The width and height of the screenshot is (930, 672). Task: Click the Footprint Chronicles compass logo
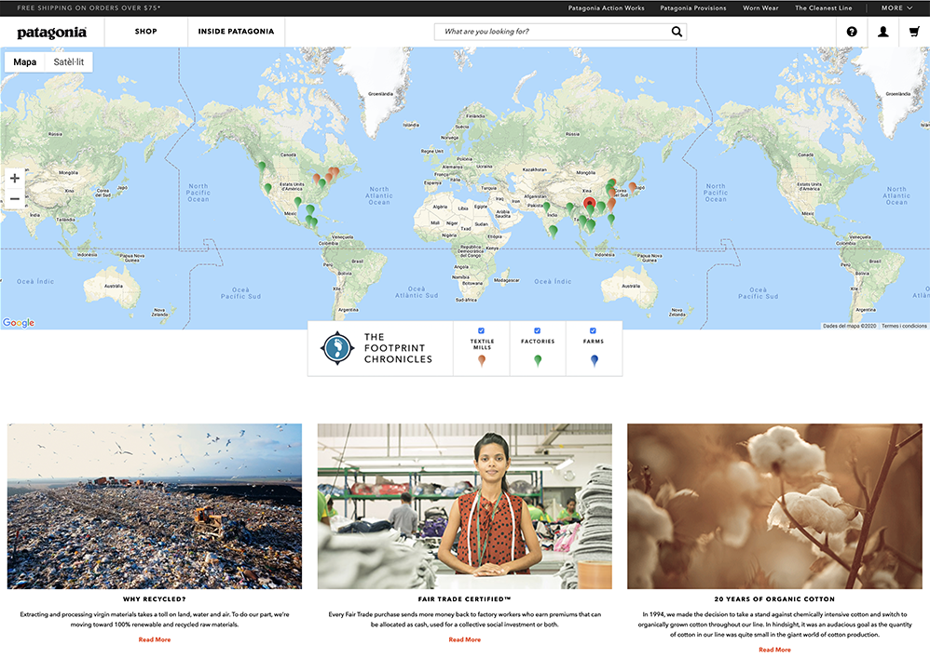(337, 348)
